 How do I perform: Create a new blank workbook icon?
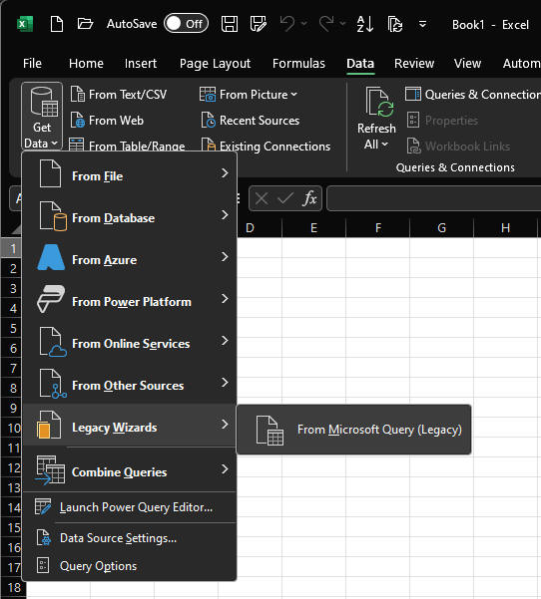(x=57, y=24)
